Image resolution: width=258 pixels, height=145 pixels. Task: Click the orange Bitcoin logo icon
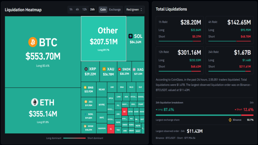pos(33,42)
